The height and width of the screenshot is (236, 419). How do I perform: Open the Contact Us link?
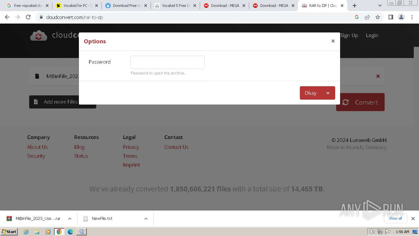point(176,147)
